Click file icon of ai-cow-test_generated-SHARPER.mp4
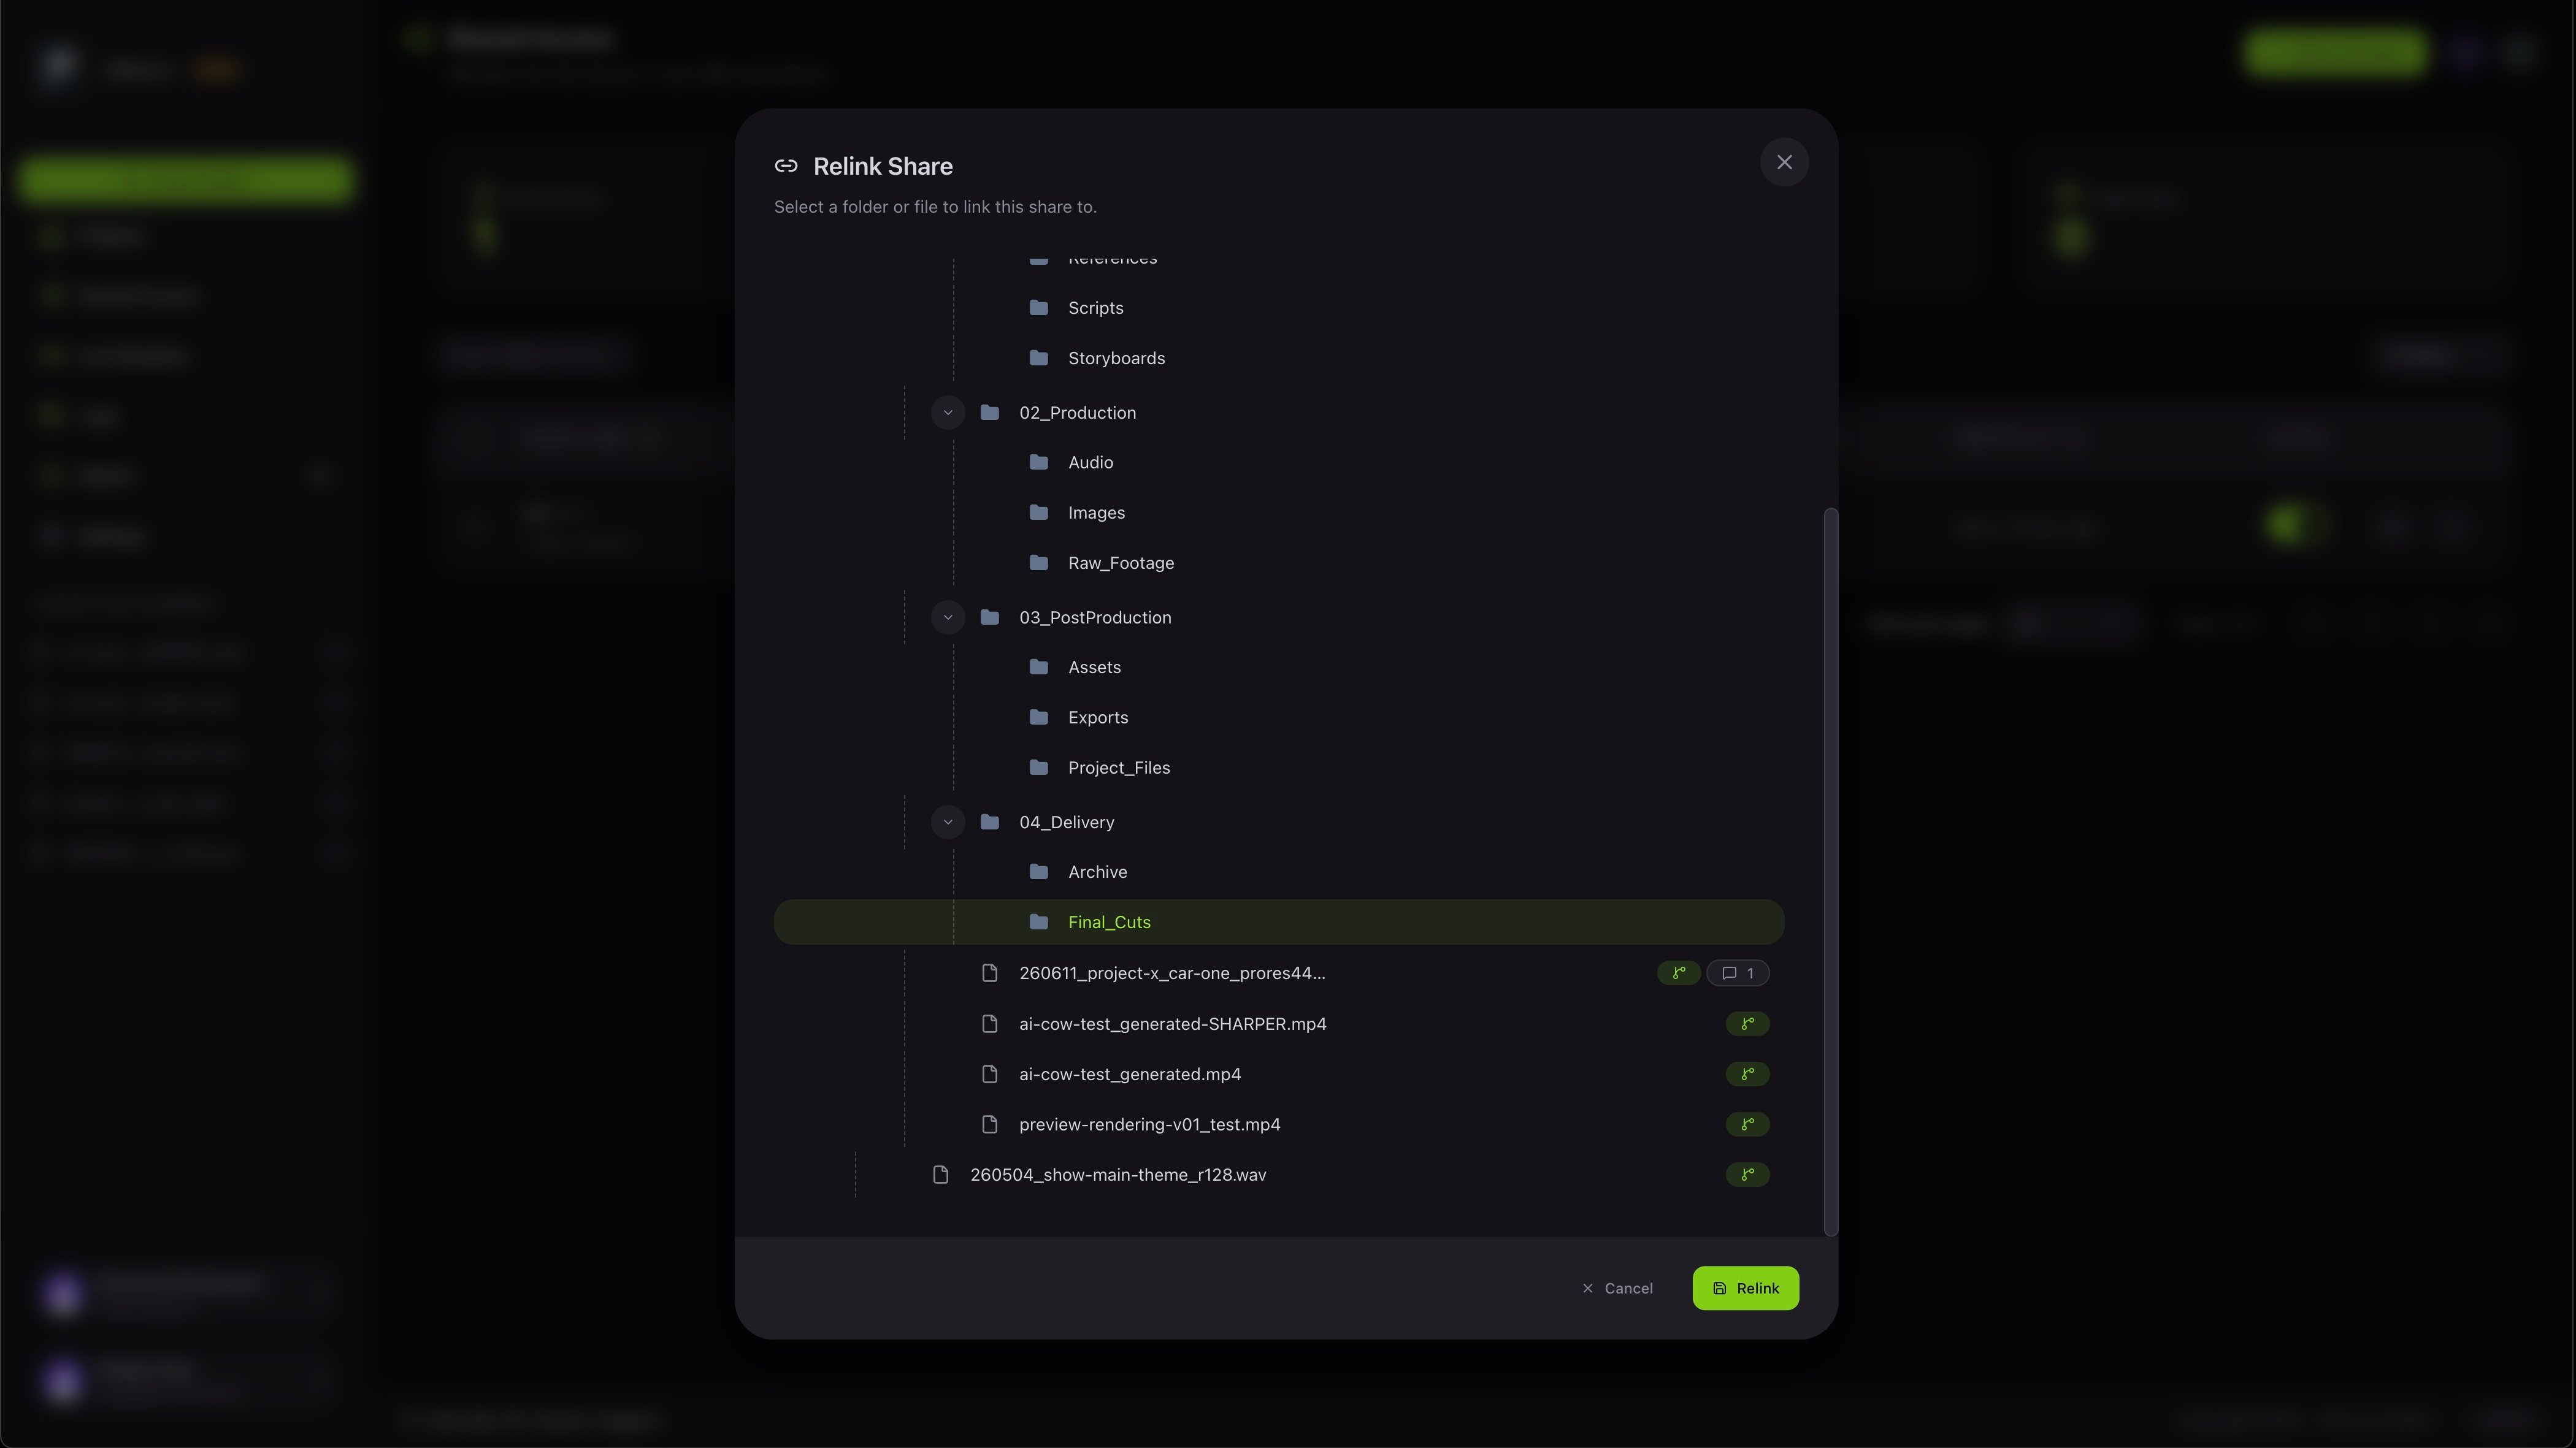Image resolution: width=2576 pixels, height=1448 pixels. pos(990,1024)
